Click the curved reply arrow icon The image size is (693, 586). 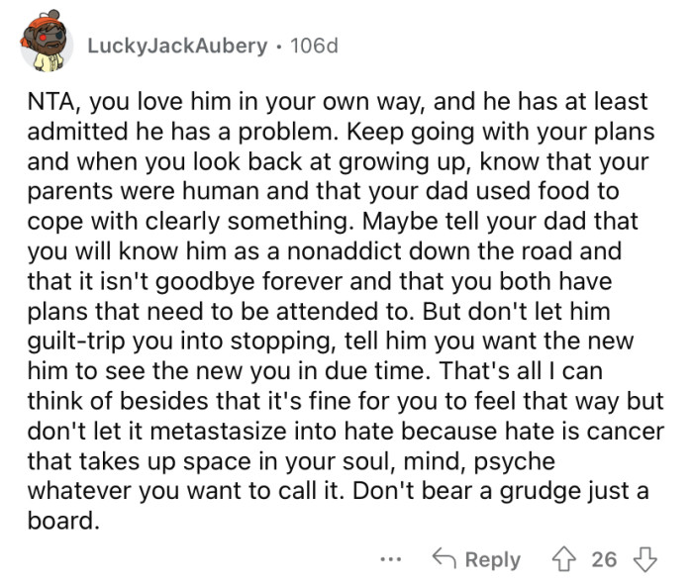445,557
